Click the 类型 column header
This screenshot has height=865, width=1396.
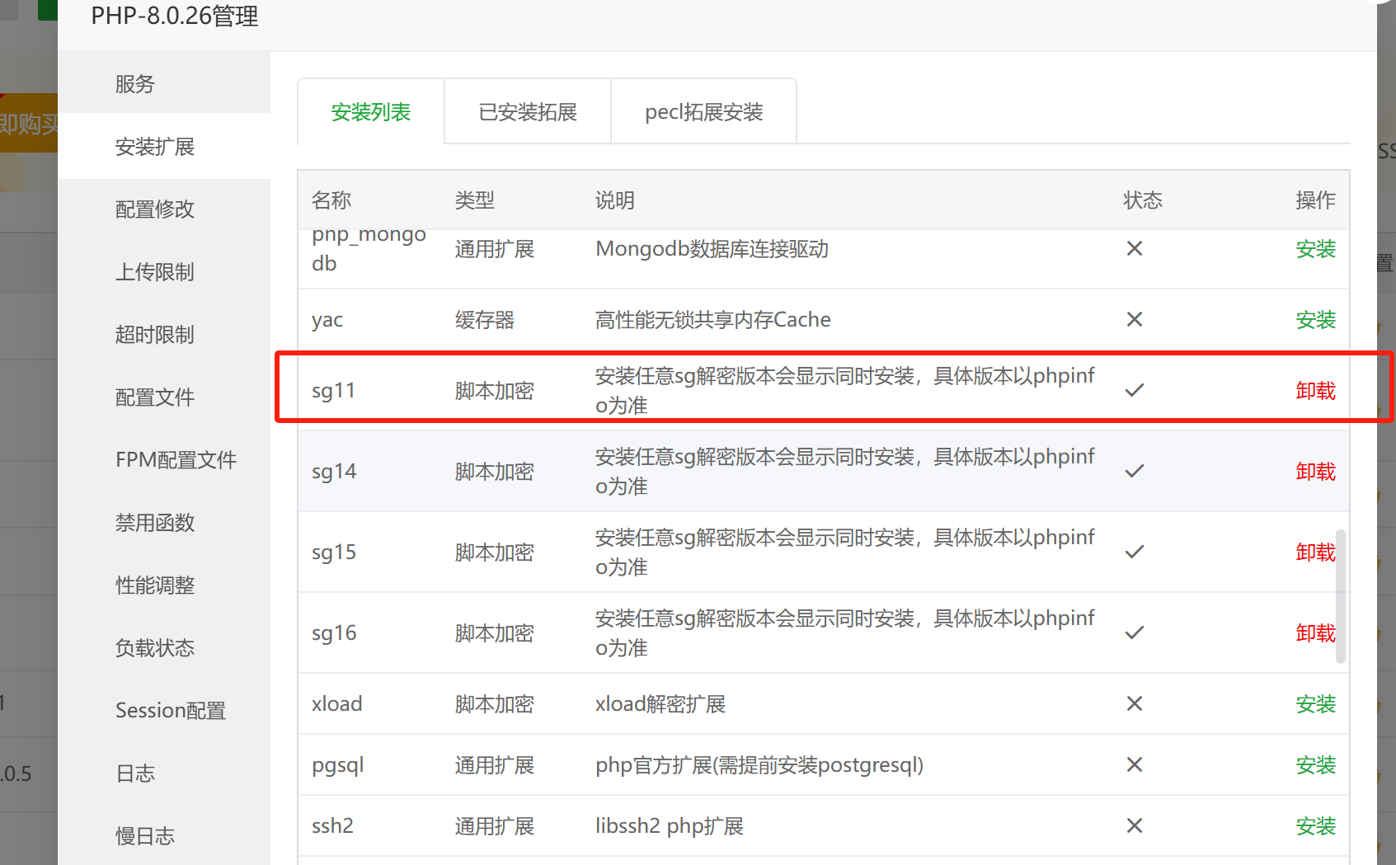tap(475, 200)
